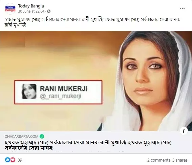Open the '30 June at 22:04' timestamp
Viewport: 192px width, 165px height.
coord(31,11)
